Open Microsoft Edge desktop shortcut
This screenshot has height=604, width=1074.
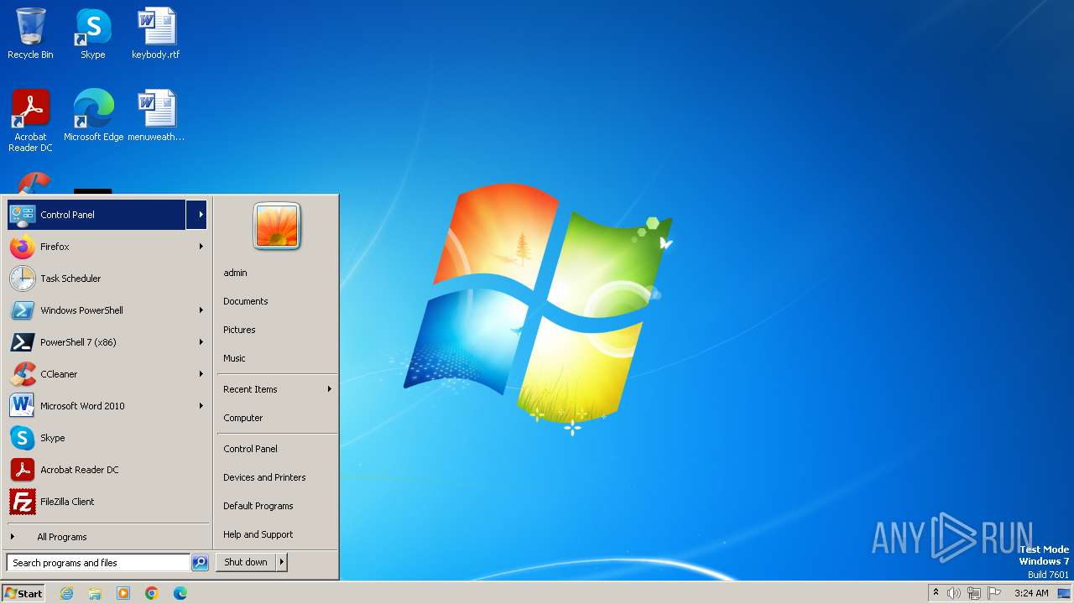tap(93, 116)
